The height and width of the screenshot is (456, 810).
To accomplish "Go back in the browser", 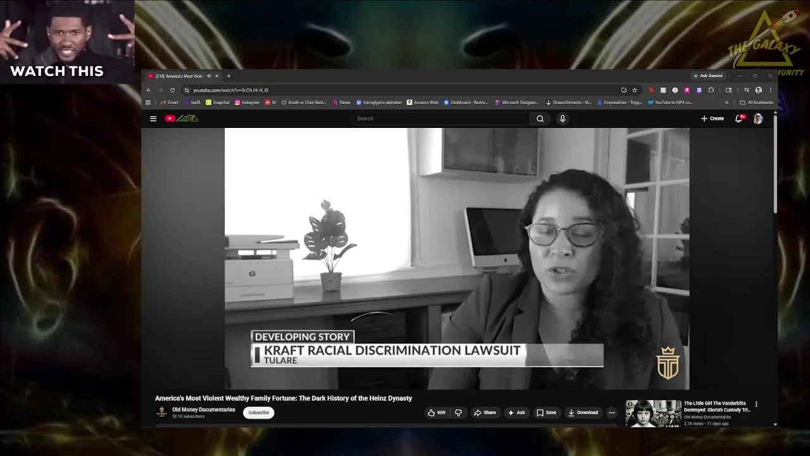I will [x=149, y=90].
